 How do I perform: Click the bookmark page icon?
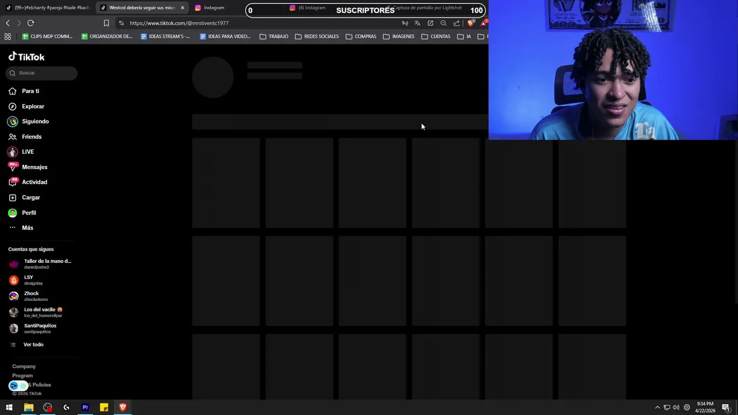click(x=106, y=23)
